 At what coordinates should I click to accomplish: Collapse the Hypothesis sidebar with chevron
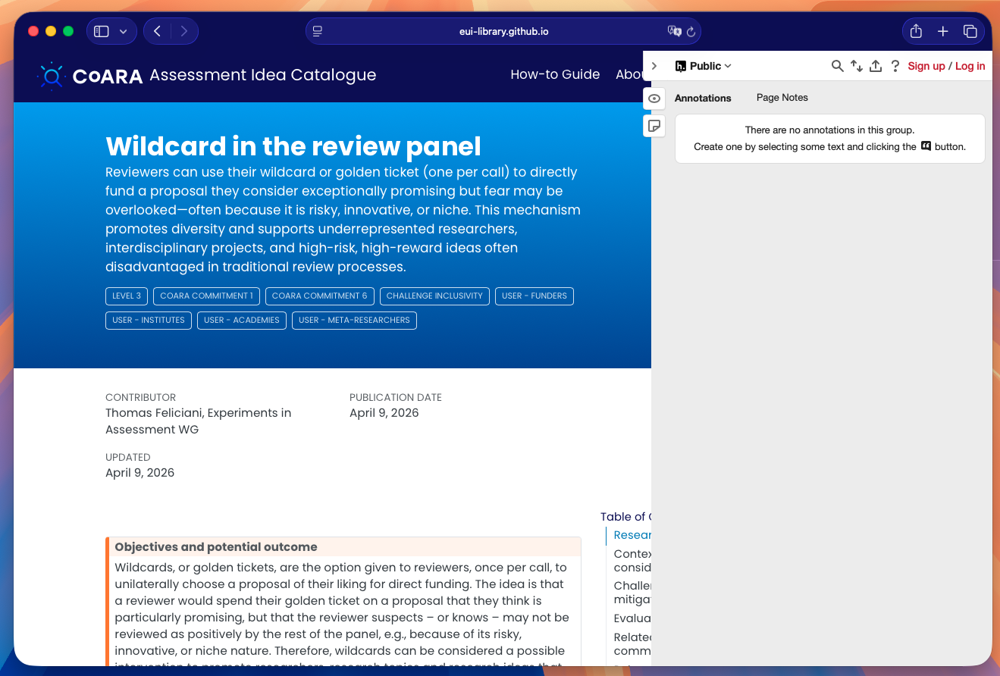point(654,66)
